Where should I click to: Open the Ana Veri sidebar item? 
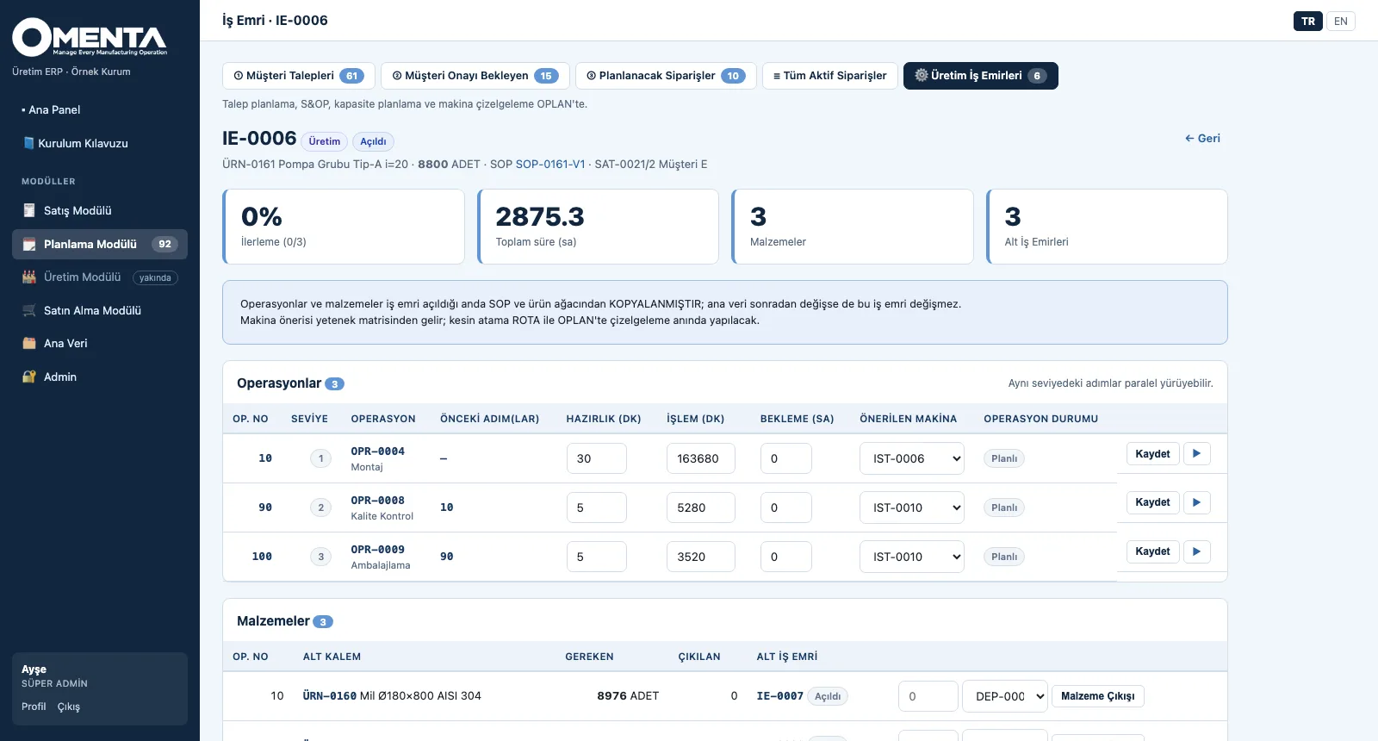click(100, 343)
